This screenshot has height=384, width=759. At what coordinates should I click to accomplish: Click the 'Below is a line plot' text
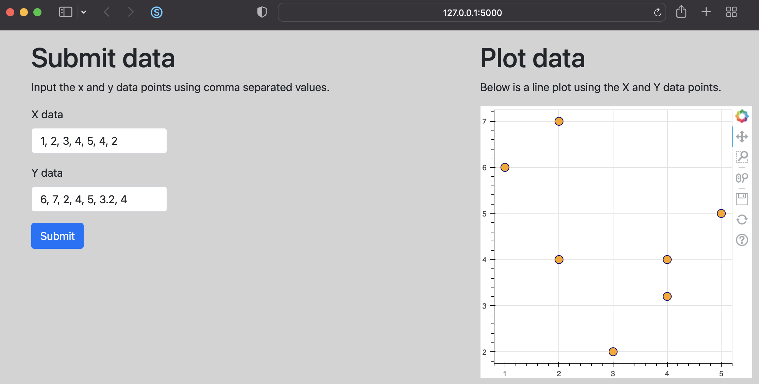(x=601, y=87)
